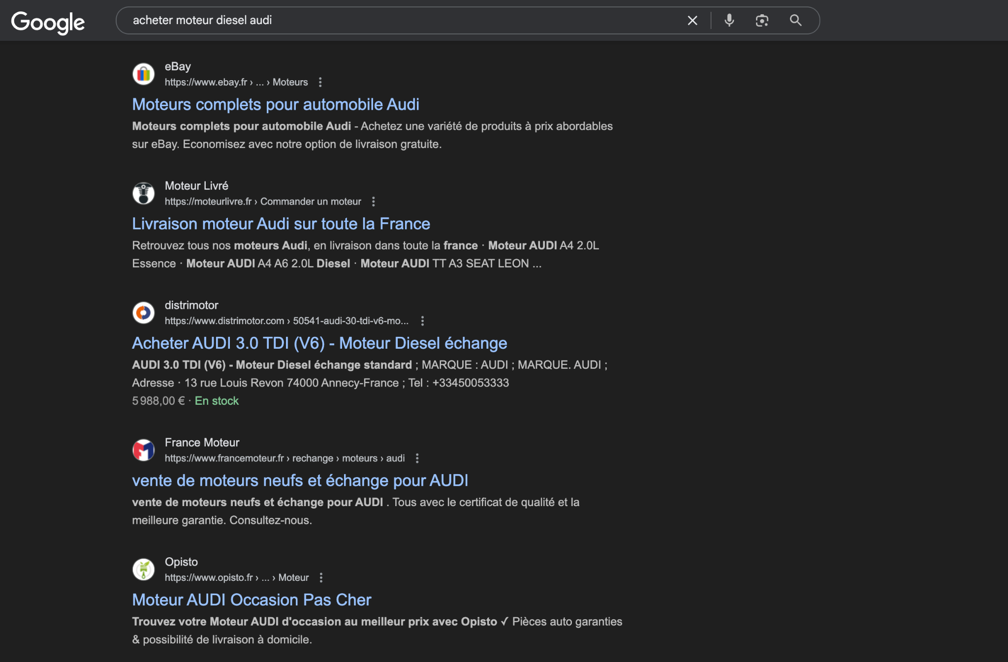Click the distrimotor.com URL breadcrumb
Image resolution: width=1008 pixels, height=662 pixels.
pyautogui.click(x=286, y=321)
